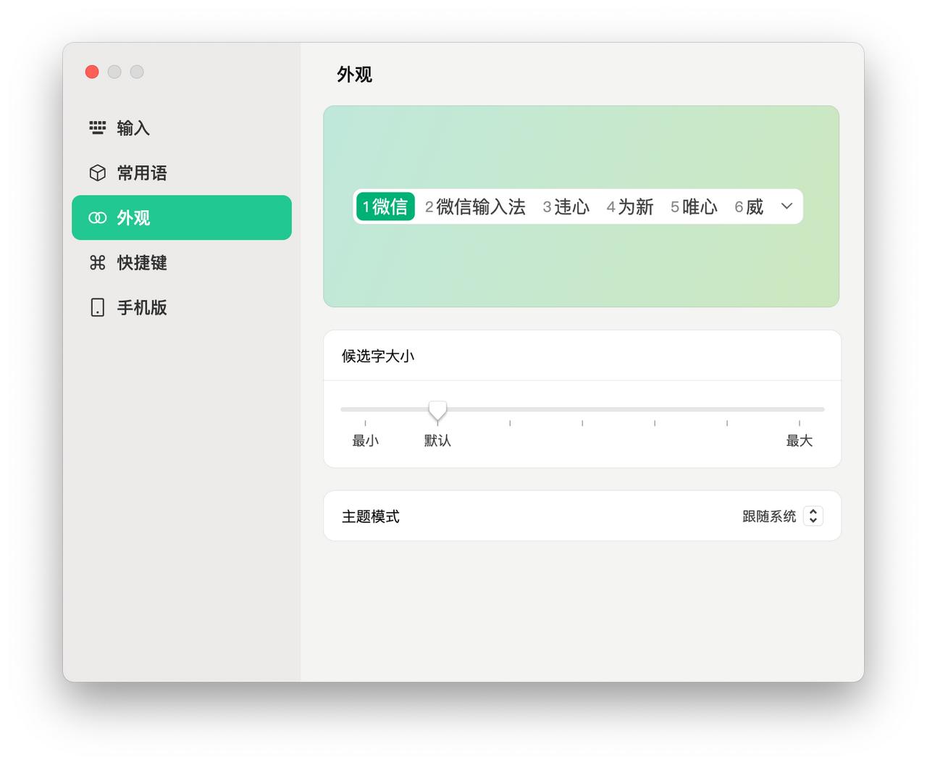
Task: Click the phone icon beside 手机版
Action: click(x=98, y=308)
